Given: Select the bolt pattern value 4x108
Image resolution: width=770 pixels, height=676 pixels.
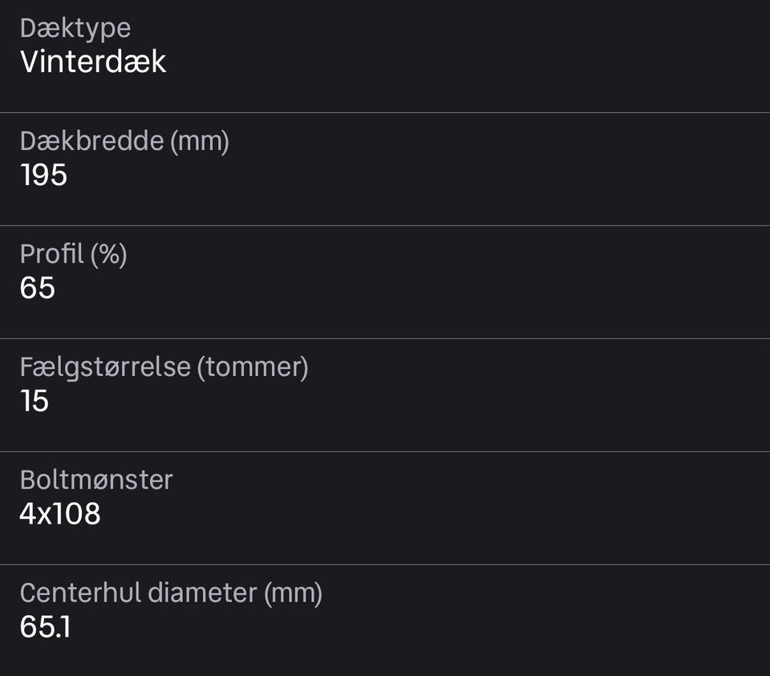Looking at the screenshot, I should pos(60,514).
